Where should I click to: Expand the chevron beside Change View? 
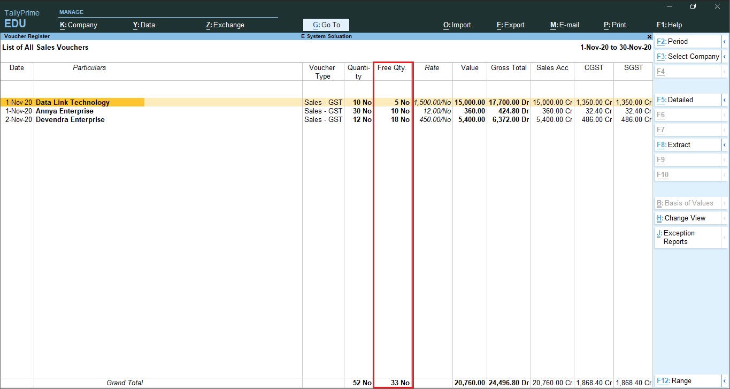726,218
